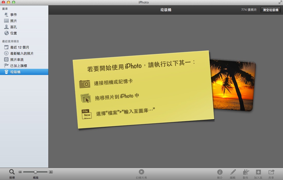Click the 若要開始使用 iPhoto heading
Screen dimensions: 283x180
point(141,66)
